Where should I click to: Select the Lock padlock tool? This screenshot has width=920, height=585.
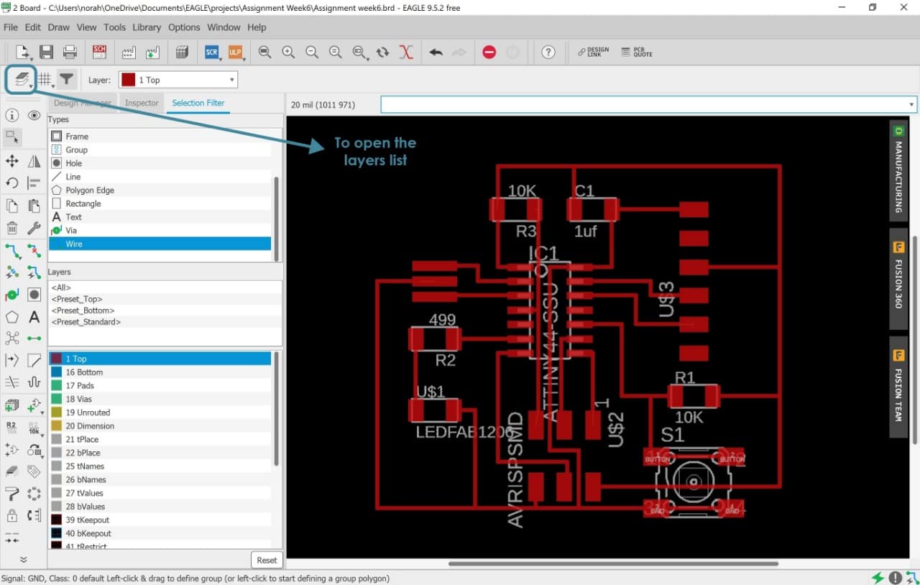(x=12, y=515)
